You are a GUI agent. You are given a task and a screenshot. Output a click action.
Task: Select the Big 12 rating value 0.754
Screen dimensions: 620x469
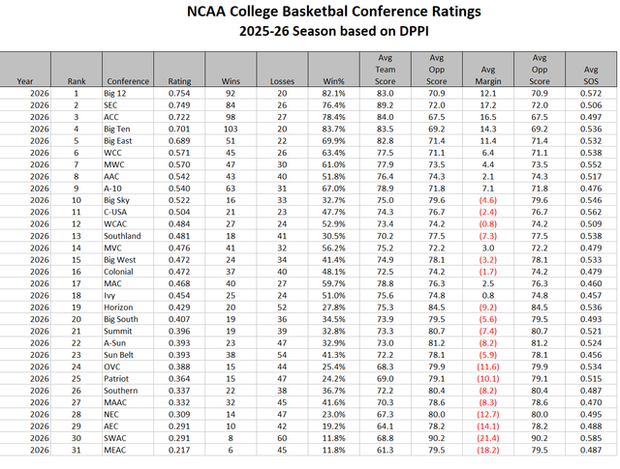click(x=179, y=94)
